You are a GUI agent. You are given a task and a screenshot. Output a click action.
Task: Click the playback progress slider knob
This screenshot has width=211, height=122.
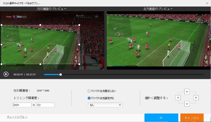pos(61,75)
